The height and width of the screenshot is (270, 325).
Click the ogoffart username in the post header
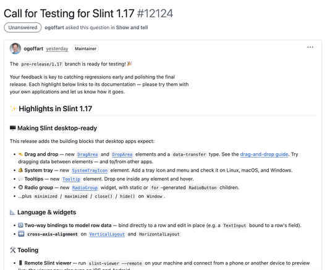coord(33,49)
